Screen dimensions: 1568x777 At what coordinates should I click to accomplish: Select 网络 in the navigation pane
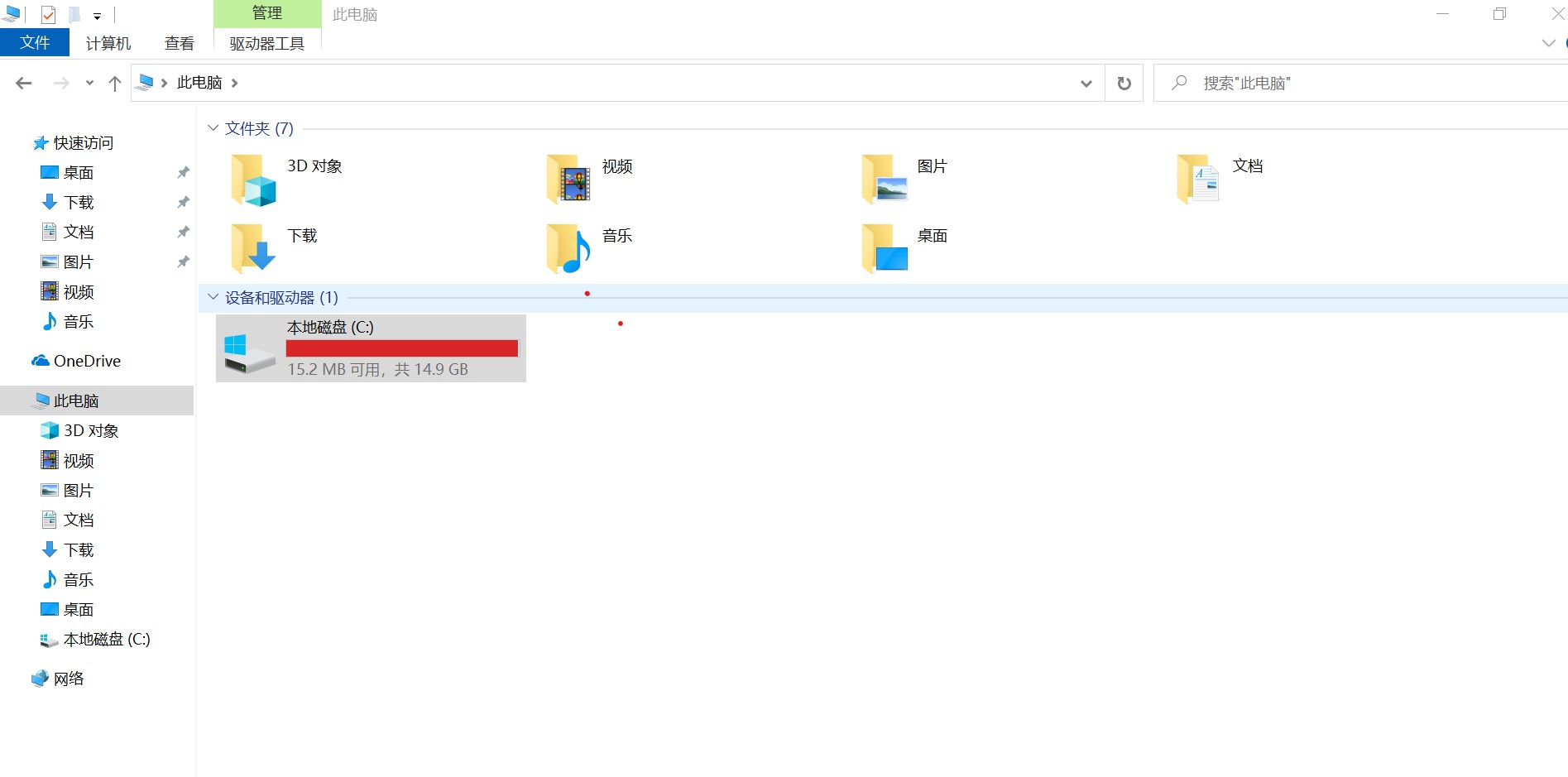[58, 679]
